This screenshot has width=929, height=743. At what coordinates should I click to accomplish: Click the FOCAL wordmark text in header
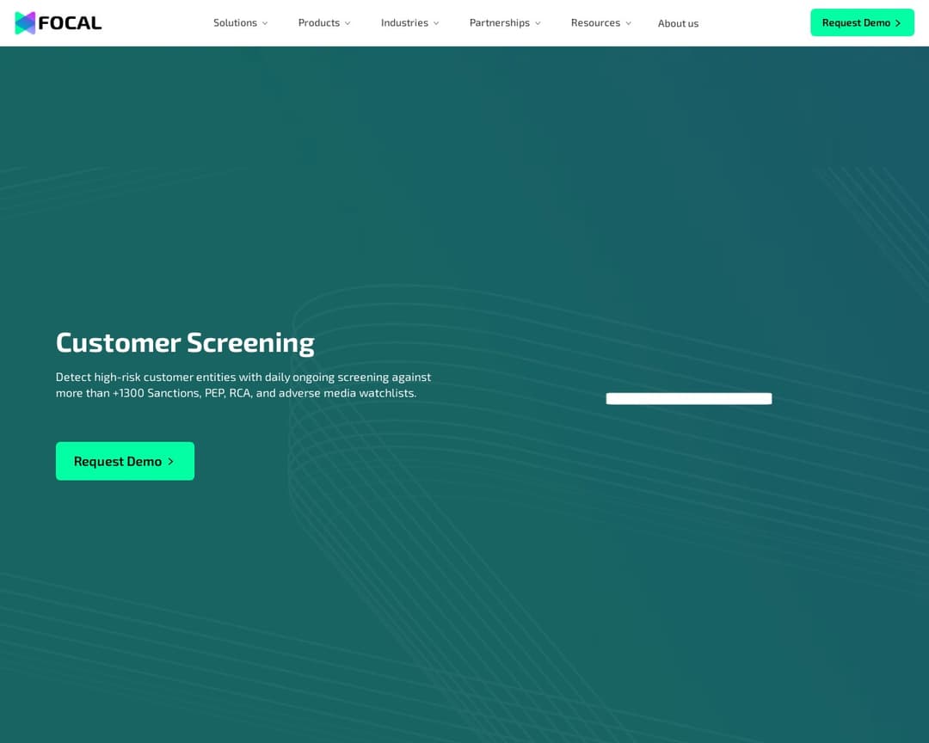(x=70, y=23)
